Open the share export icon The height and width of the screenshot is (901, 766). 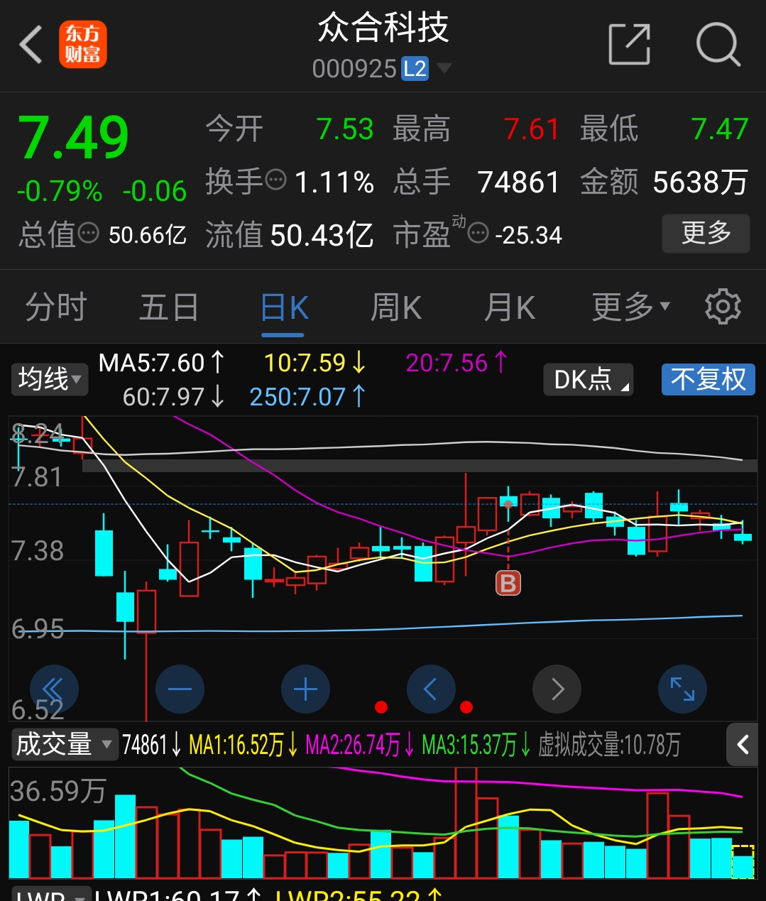point(630,44)
